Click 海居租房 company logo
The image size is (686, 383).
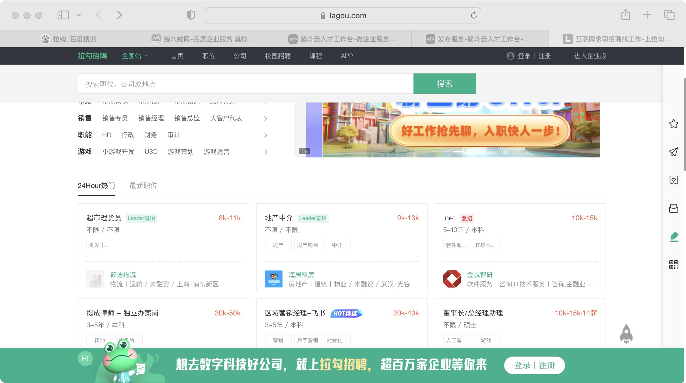click(273, 279)
